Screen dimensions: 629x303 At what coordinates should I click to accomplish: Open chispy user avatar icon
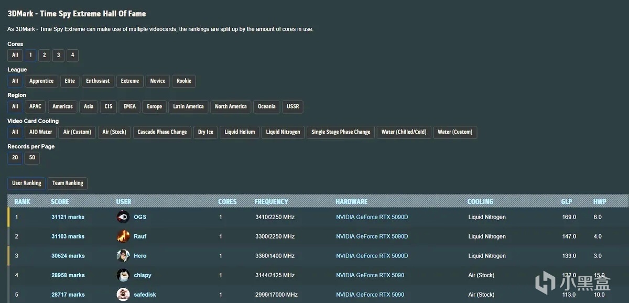pyautogui.click(x=123, y=275)
